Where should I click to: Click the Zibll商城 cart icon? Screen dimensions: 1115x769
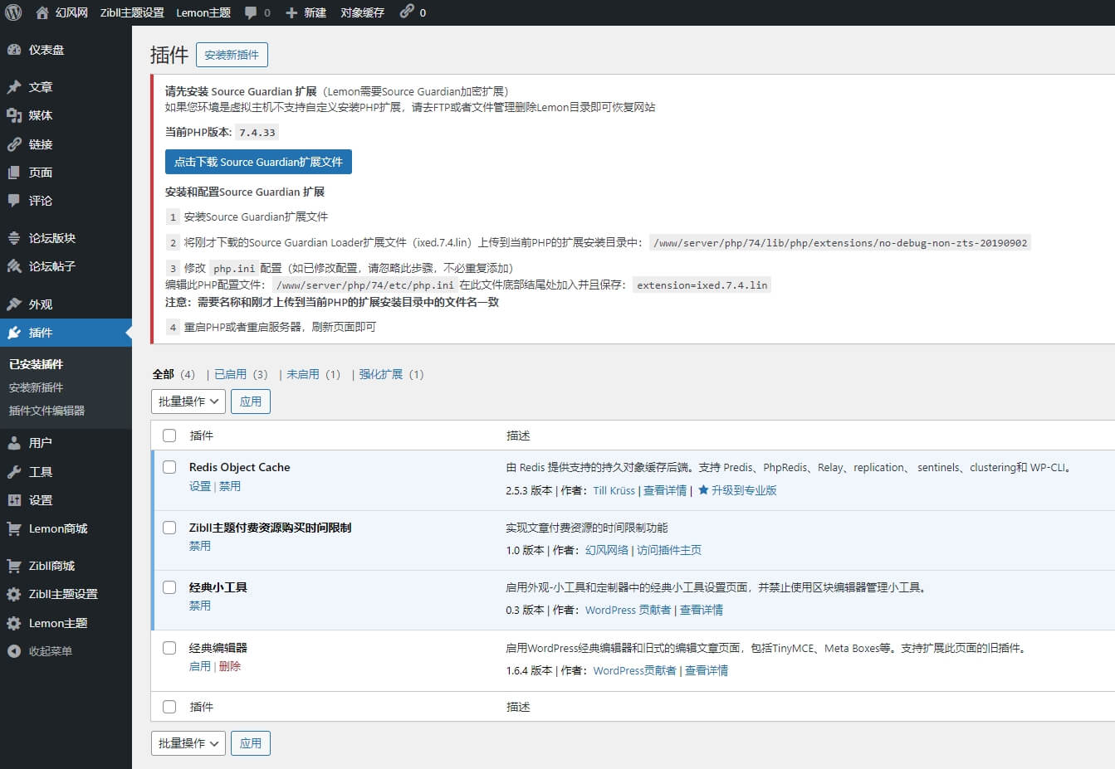tap(14, 566)
